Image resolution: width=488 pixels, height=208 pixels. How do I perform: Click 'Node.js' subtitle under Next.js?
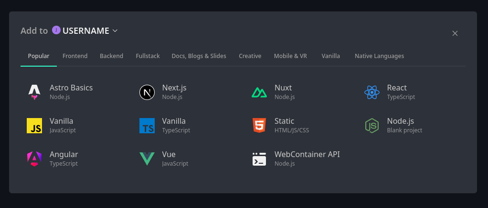click(x=172, y=97)
